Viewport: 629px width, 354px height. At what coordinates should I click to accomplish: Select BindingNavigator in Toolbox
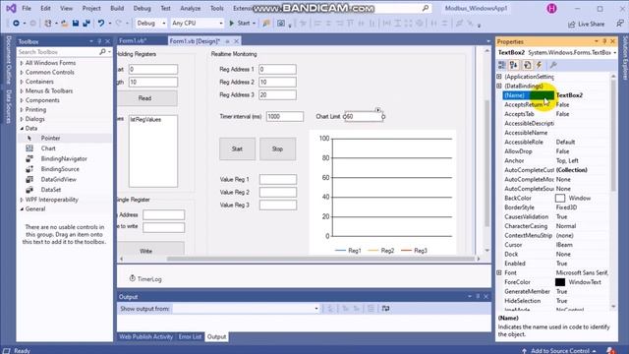(64, 159)
